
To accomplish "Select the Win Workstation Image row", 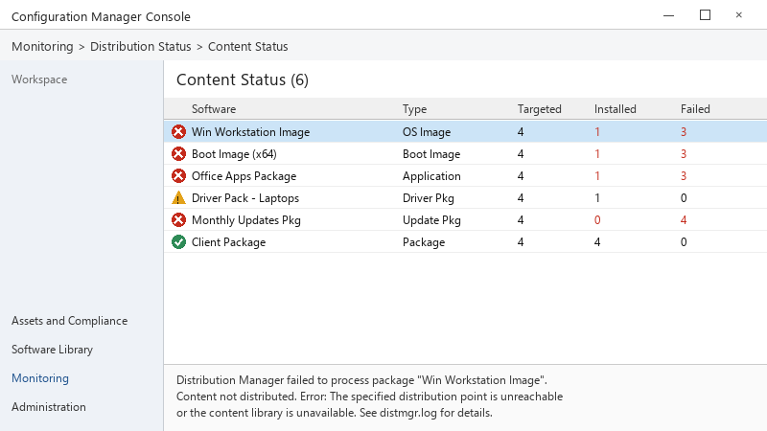I will tap(465, 132).
